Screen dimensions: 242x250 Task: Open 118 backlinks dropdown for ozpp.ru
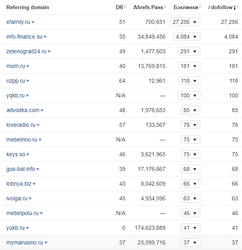click(x=189, y=81)
